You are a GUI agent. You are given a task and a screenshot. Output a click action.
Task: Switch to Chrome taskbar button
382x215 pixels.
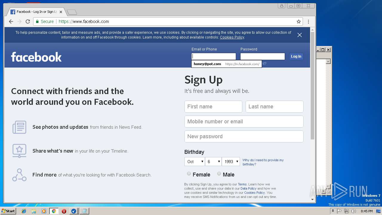(x=54, y=211)
